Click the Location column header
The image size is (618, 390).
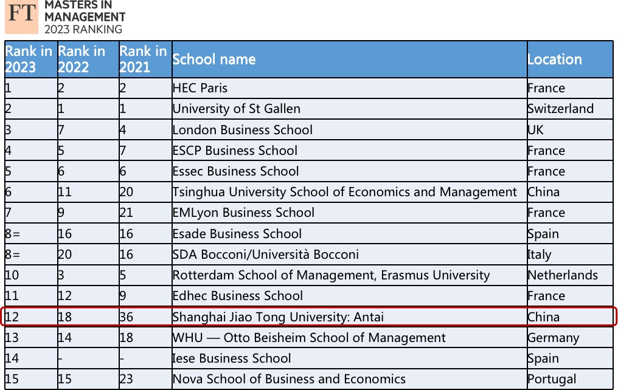(554, 60)
